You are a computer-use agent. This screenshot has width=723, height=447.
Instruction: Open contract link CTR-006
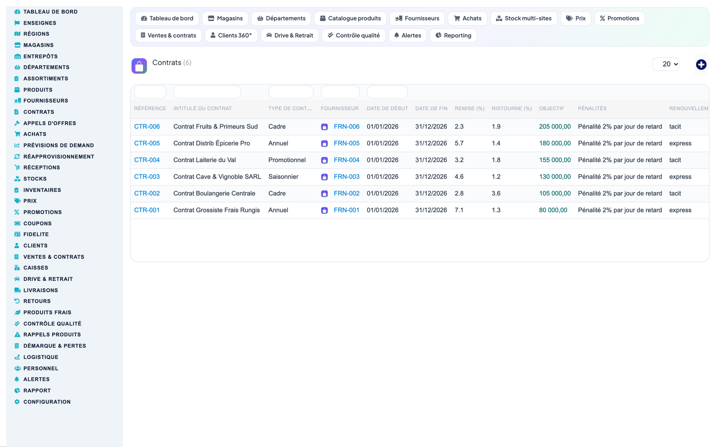click(147, 126)
